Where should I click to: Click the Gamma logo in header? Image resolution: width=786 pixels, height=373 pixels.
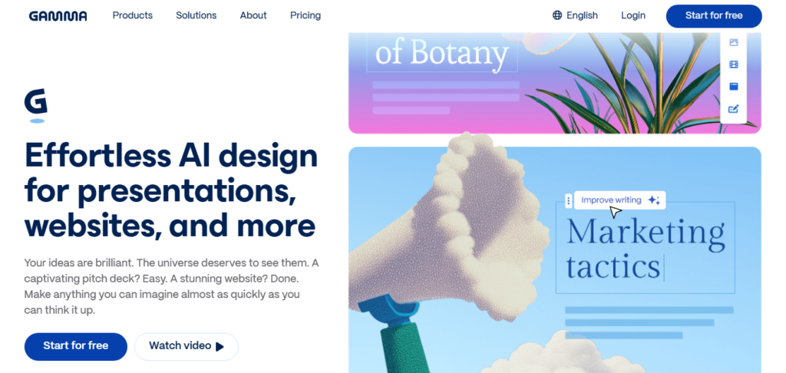click(58, 16)
